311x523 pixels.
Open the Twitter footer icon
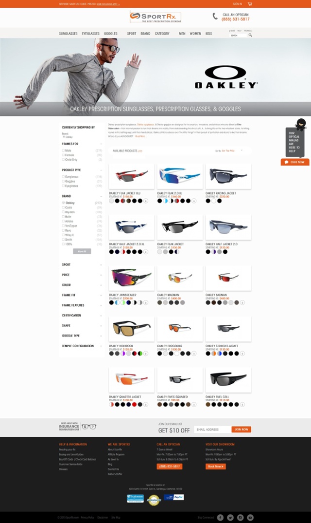coord(230,517)
